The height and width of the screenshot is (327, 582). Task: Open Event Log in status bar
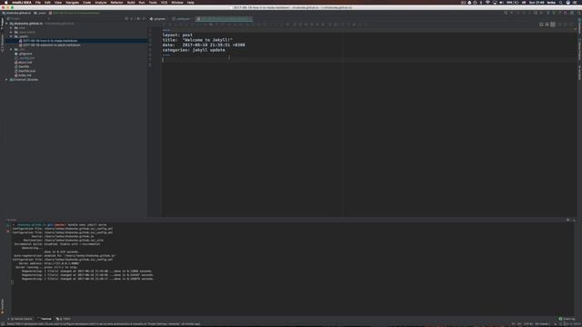click(567, 319)
